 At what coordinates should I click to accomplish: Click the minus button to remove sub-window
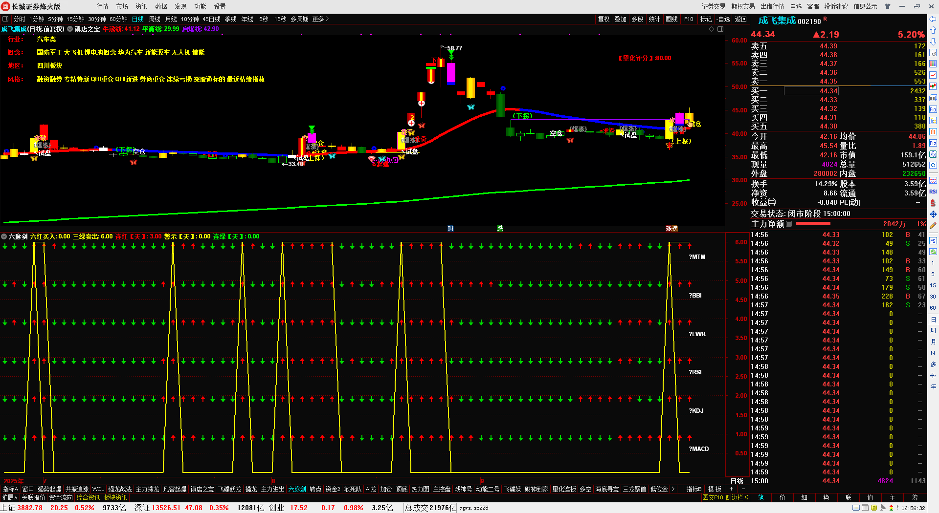pos(743,489)
